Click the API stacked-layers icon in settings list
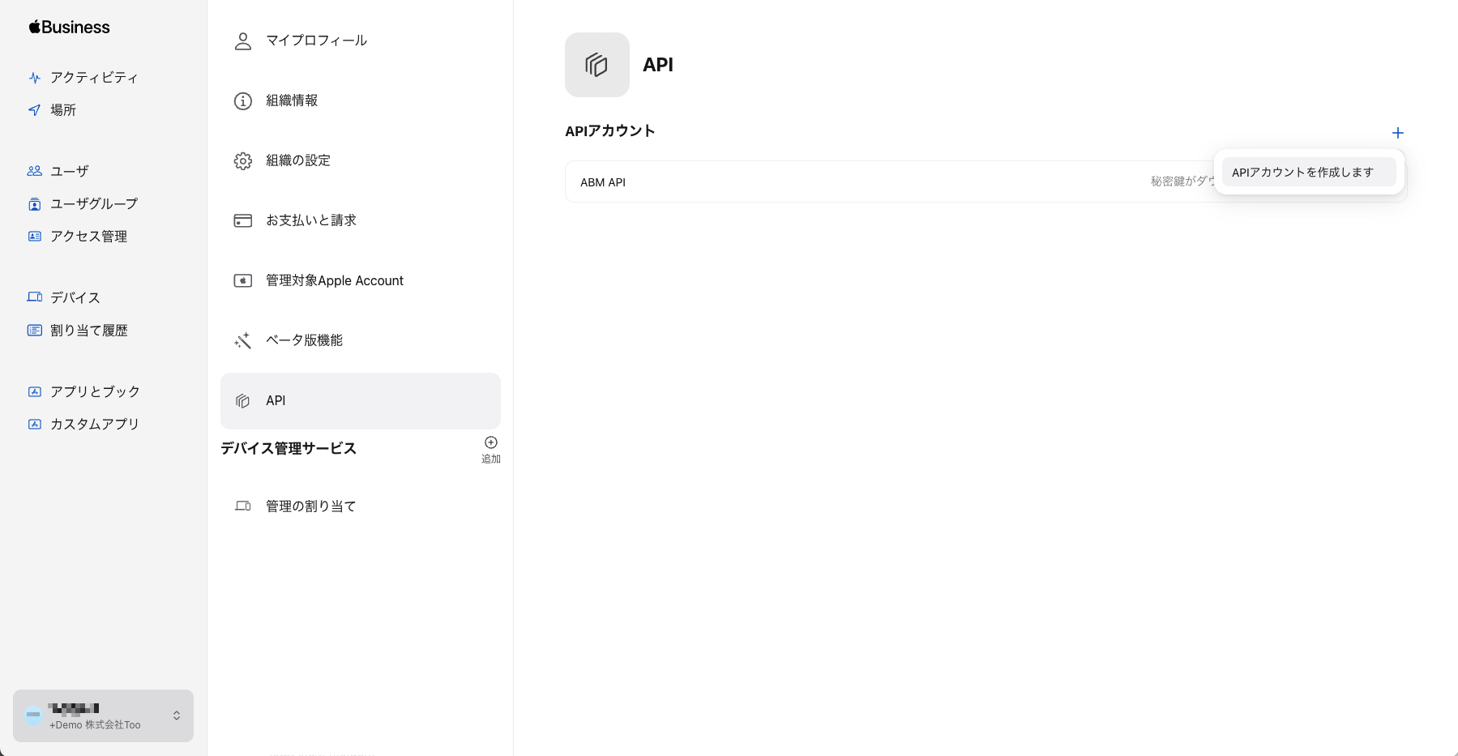Image resolution: width=1458 pixels, height=756 pixels. click(243, 400)
